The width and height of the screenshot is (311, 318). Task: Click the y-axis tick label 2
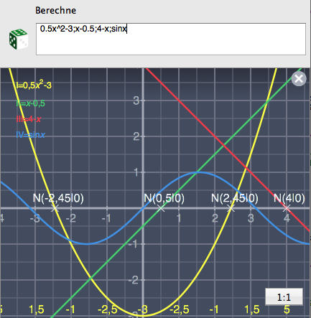point(136,136)
